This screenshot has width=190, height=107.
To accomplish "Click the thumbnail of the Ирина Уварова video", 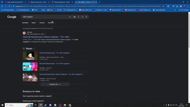I will tap(30, 77).
